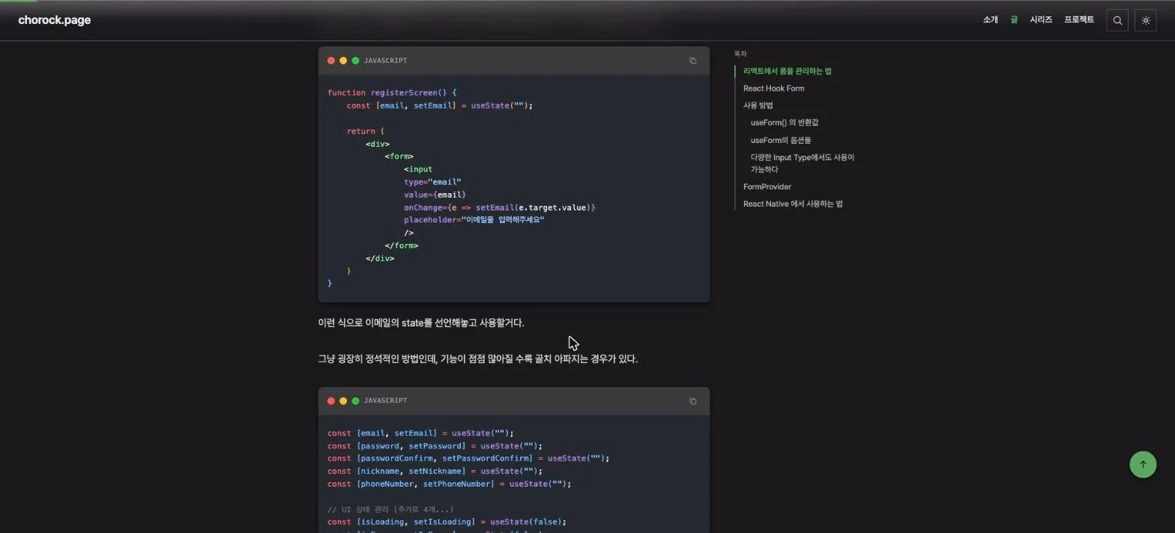Copy the first JavaScript code block

(x=692, y=61)
